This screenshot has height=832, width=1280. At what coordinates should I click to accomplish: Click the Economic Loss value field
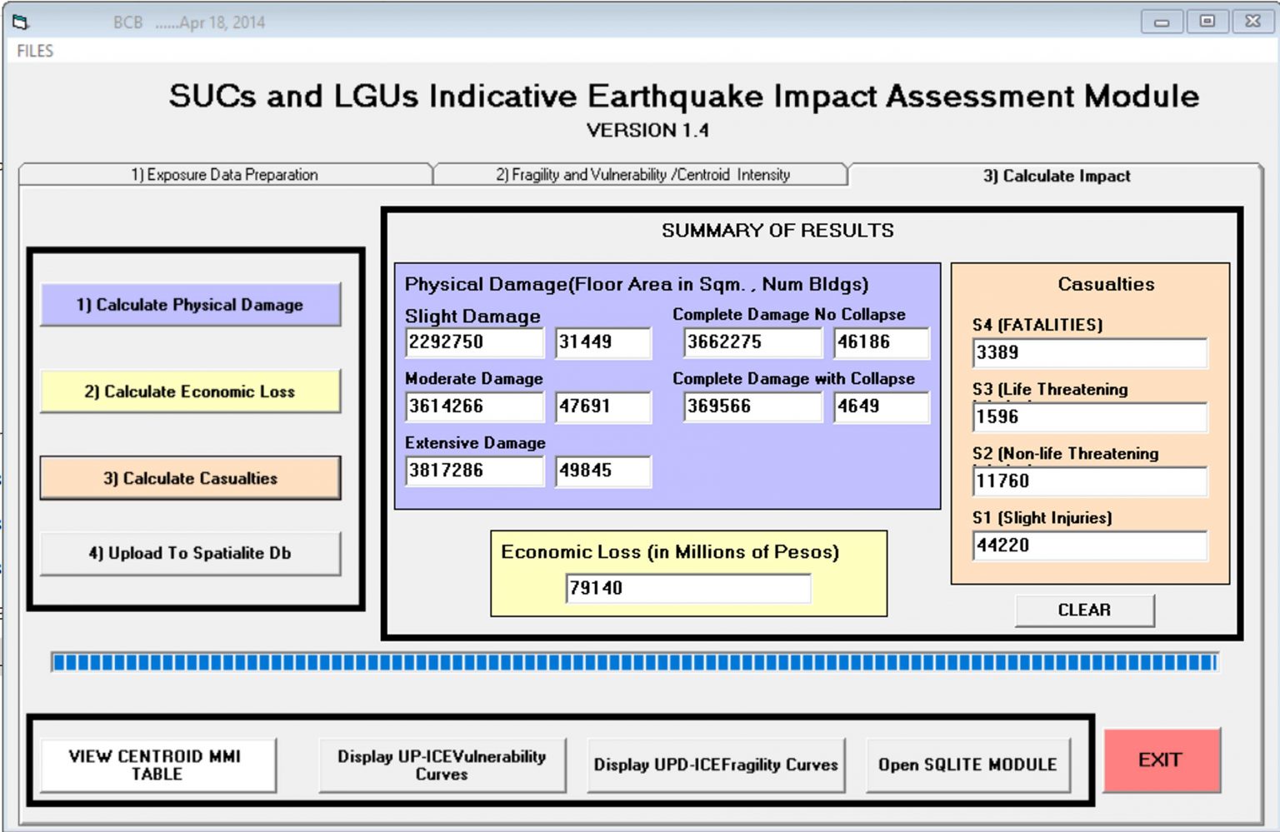coord(688,587)
